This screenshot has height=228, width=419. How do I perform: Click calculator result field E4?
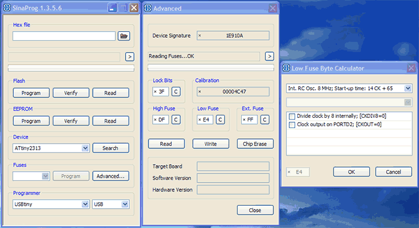[298, 172]
